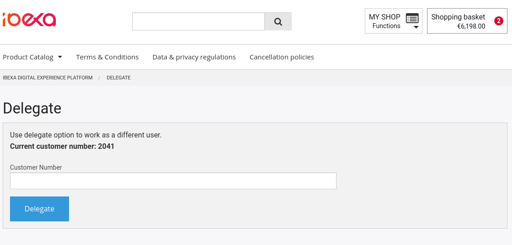Open Terms & Conditions page
The height and width of the screenshot is (245, 512).
107,57
